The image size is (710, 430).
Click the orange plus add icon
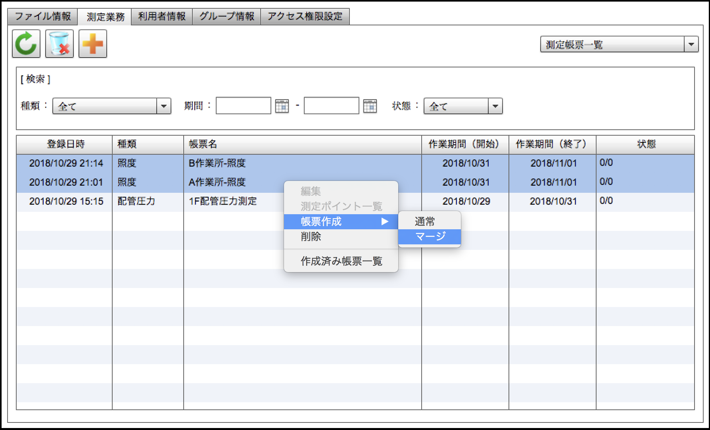click(93, 44)
